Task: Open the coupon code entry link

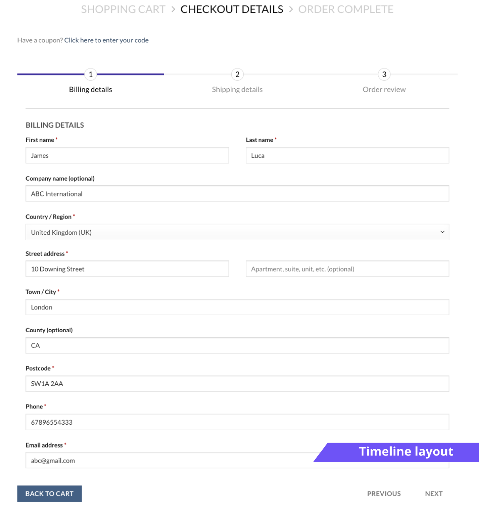Action: click(x=106, y=40)
